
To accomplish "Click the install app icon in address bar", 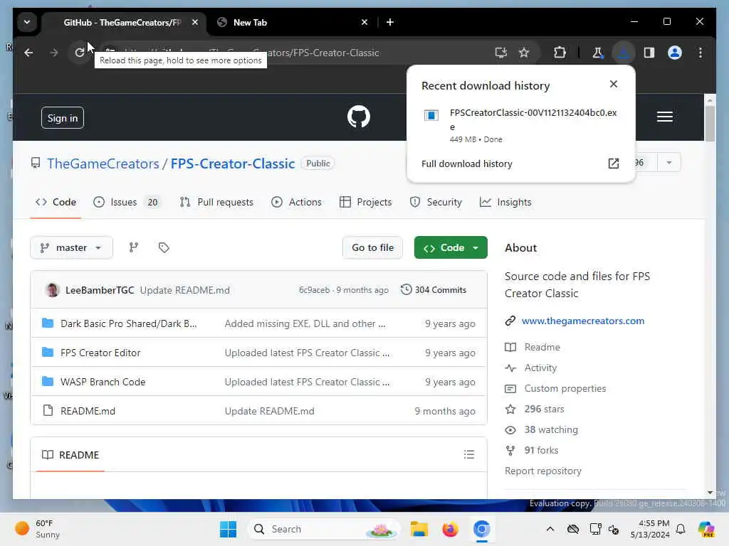I will pyautogui.click(x=501, y=53).
